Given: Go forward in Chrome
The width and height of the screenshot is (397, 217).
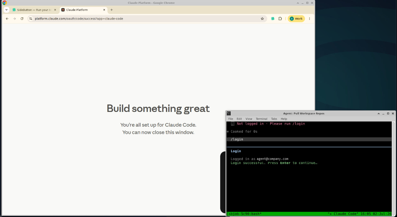Looking at the screenshot, I should 15,19.
